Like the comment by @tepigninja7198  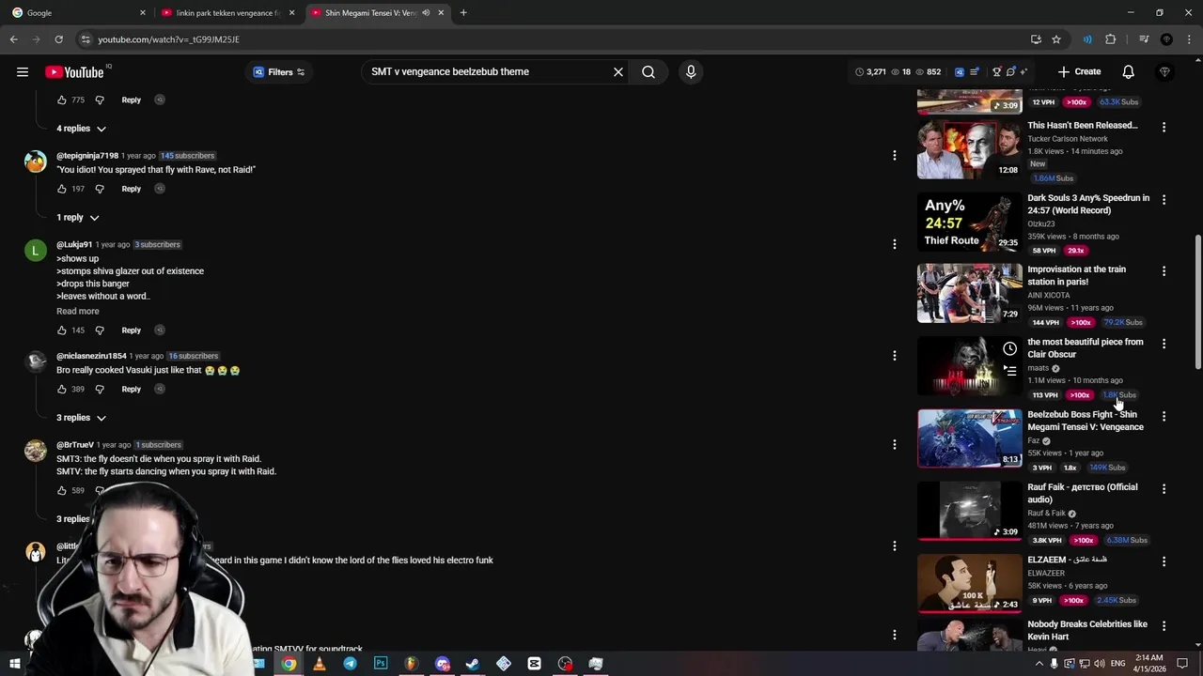coord(62,189)
